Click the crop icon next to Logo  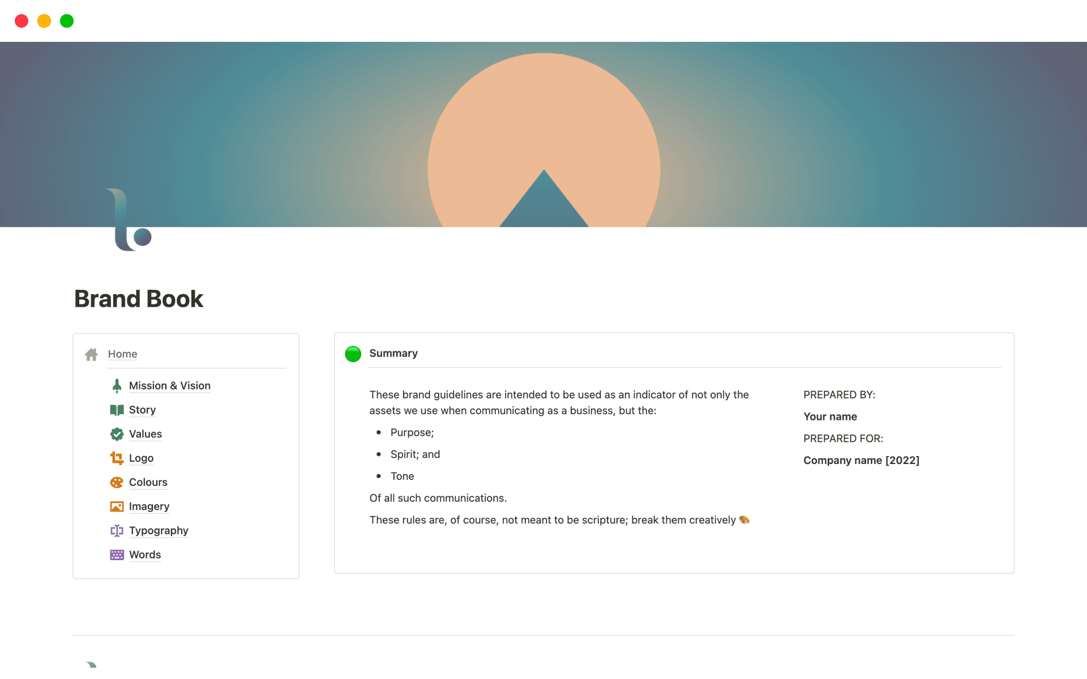117,458
